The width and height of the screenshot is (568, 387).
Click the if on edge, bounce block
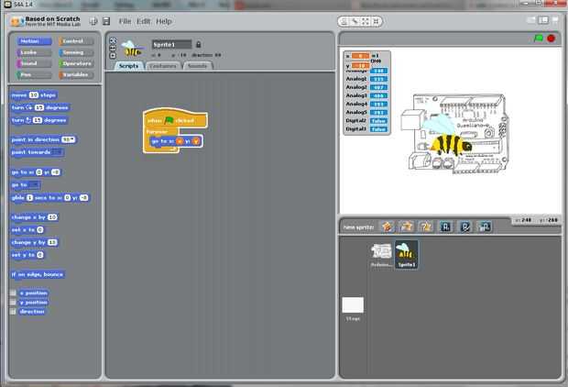pyautogui.click(x=38, y=274)
